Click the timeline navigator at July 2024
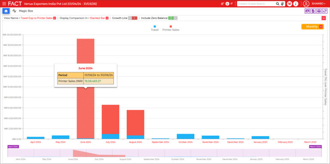Viewport: 330px width, 164px height. click(99, 153)
